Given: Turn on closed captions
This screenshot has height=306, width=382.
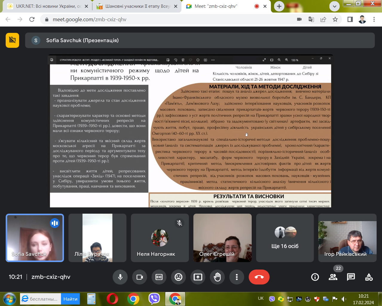Looking at the screenshot, I should tap(159, 277).
